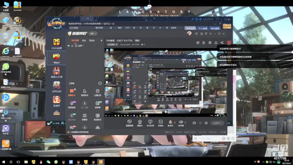The height and width of the screenshot is (165, 293).
Task: Click the shop icon above the preview
Action: coord(210,43)
